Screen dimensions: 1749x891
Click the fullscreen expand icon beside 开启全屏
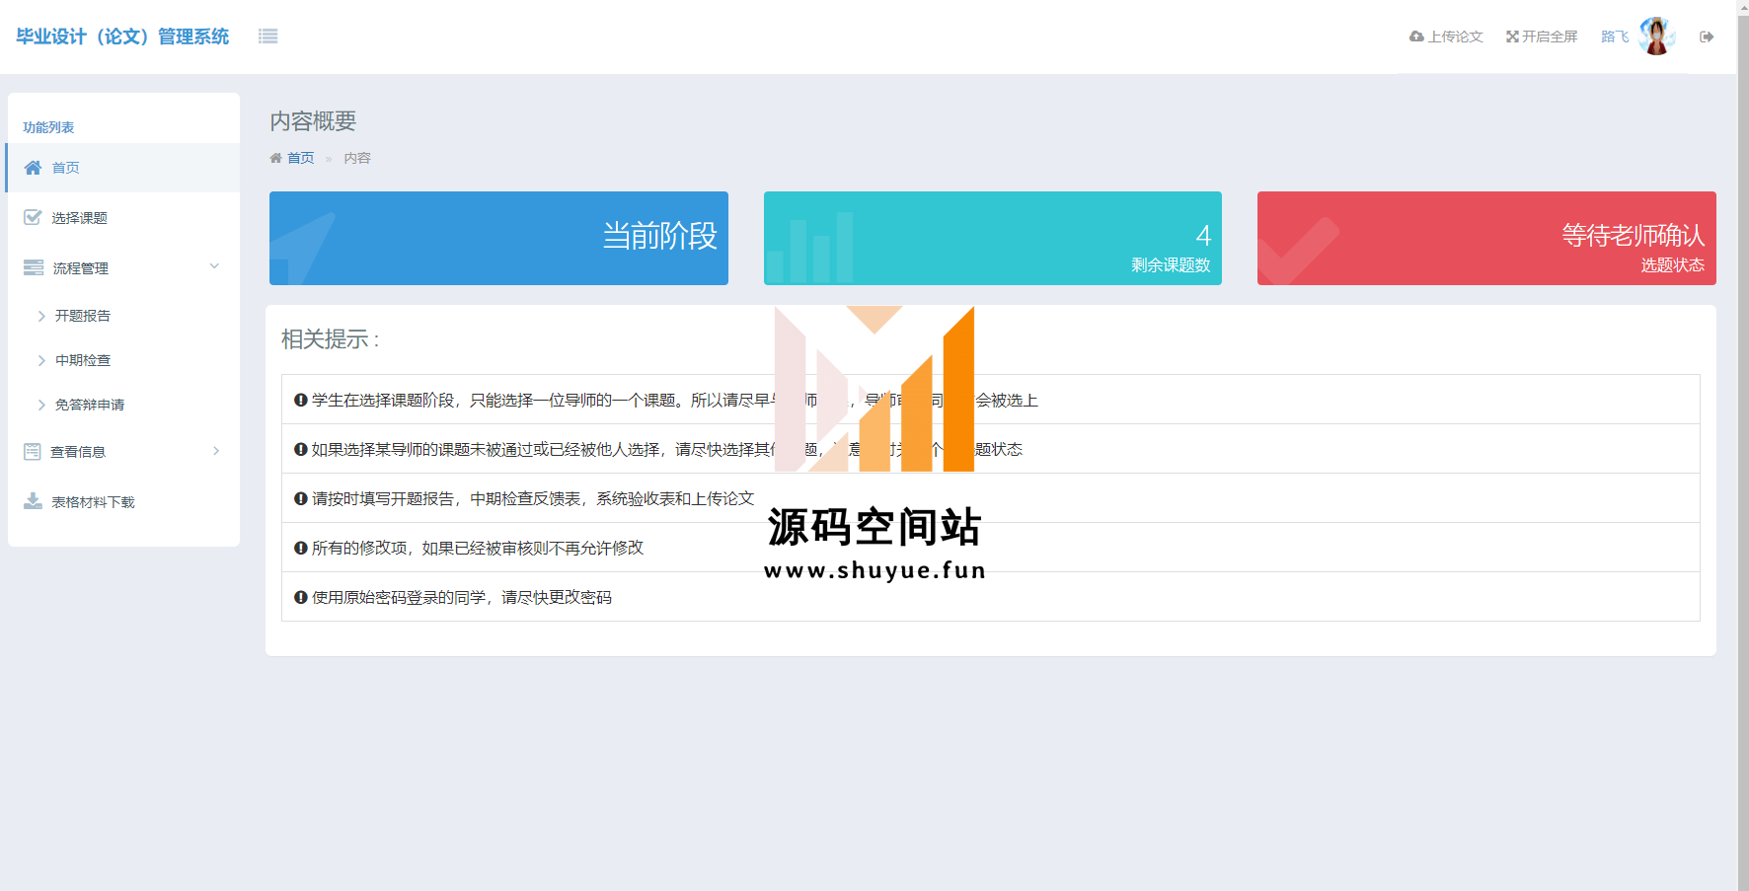pos(1511,37)
